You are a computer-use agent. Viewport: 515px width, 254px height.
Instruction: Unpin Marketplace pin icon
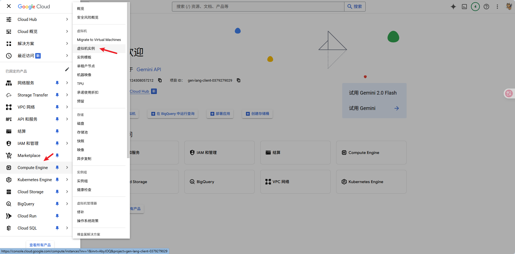tap(57, 156)
